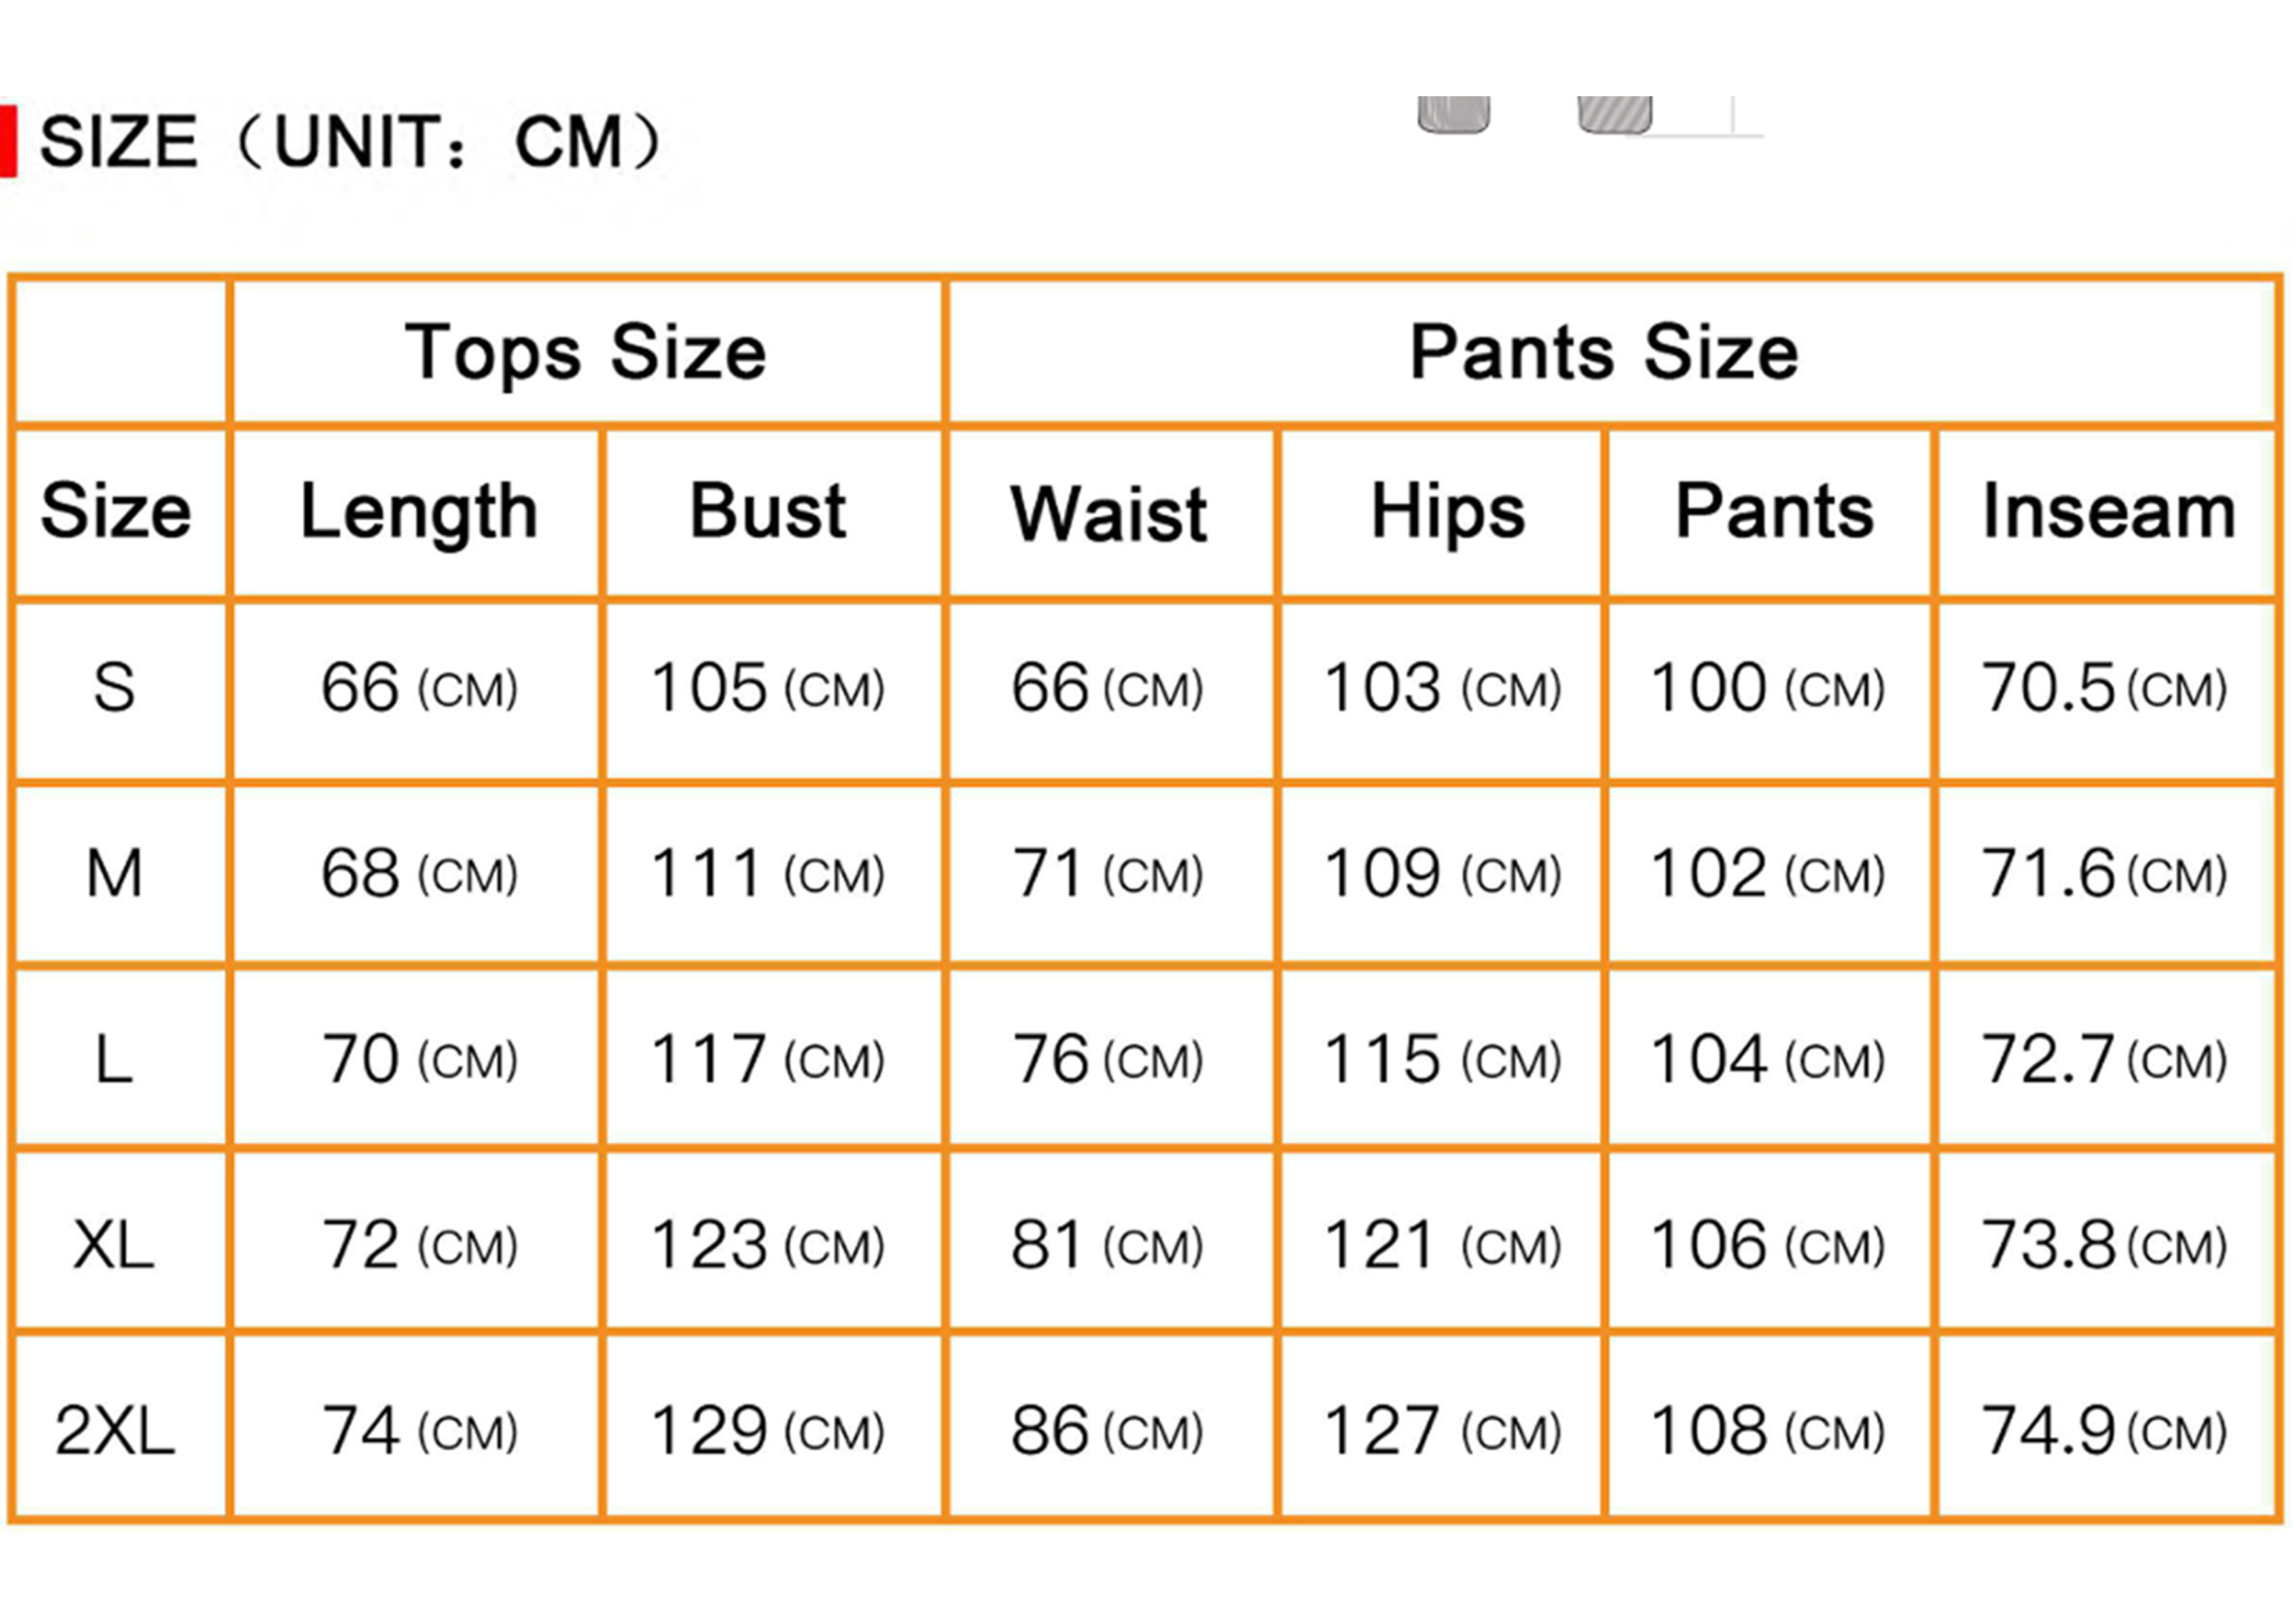Click the 105 (CM) bust cell

[x=768, y=689]
